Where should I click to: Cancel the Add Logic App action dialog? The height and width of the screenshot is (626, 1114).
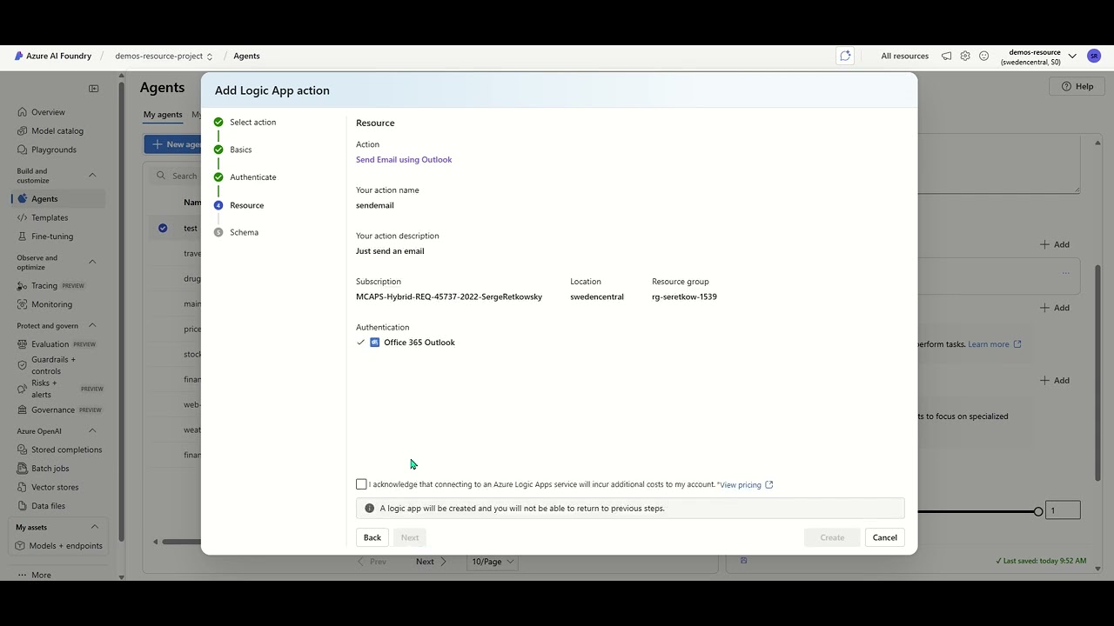coord(884,537)
